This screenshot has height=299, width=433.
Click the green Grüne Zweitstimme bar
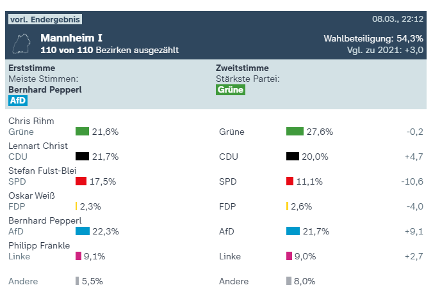pyautogui.click(x=295, y=132)
